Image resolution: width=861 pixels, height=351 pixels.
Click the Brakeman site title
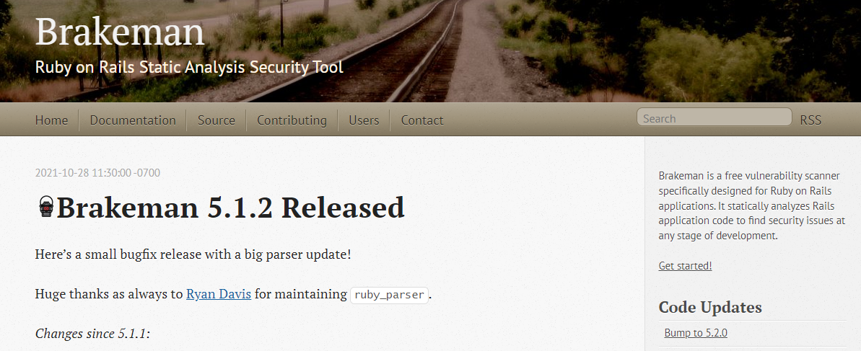click(x=120, y=32)
